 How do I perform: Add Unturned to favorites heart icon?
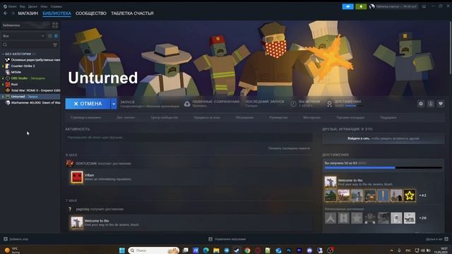tap(441, 104)
